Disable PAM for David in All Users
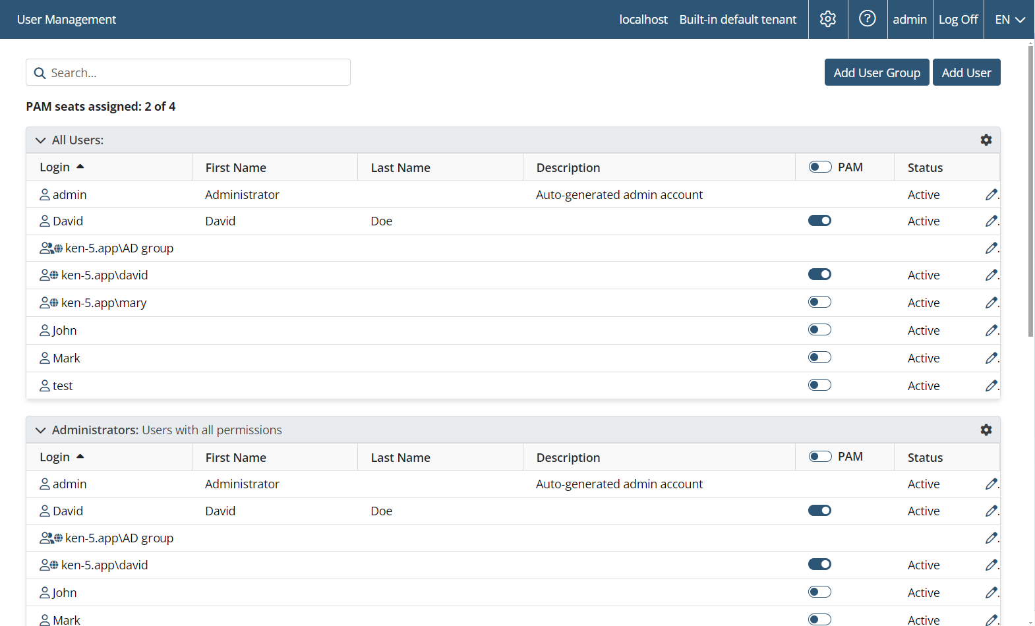The width and height of the screenshot is (1035, 626). click(819, 221)
